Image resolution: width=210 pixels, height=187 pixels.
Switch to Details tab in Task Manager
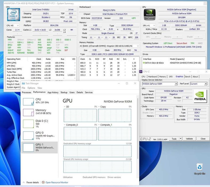point(80,92)
